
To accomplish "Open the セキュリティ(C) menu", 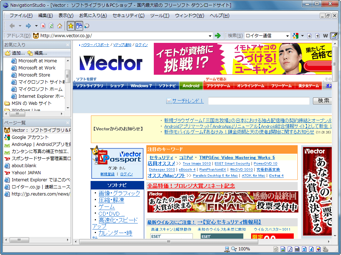I will coord(129,16).
